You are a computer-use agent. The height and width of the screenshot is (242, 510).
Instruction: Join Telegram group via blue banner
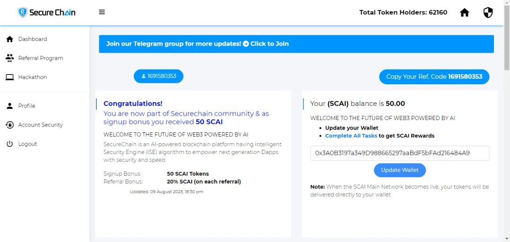pyautogui.click(x=296, y=44)
